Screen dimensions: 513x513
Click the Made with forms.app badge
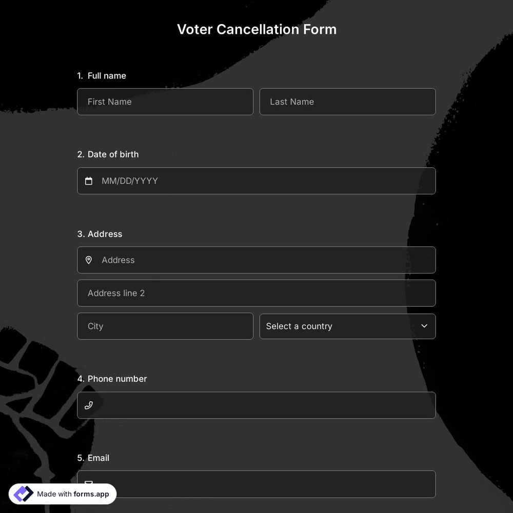(62, 494)
